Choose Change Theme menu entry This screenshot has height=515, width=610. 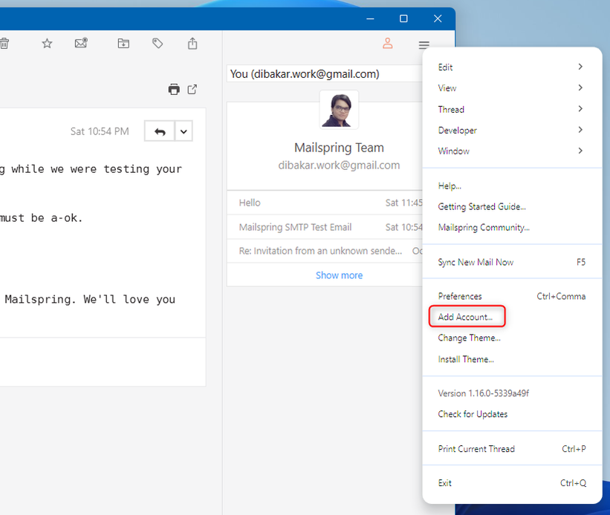coord(469,338)
